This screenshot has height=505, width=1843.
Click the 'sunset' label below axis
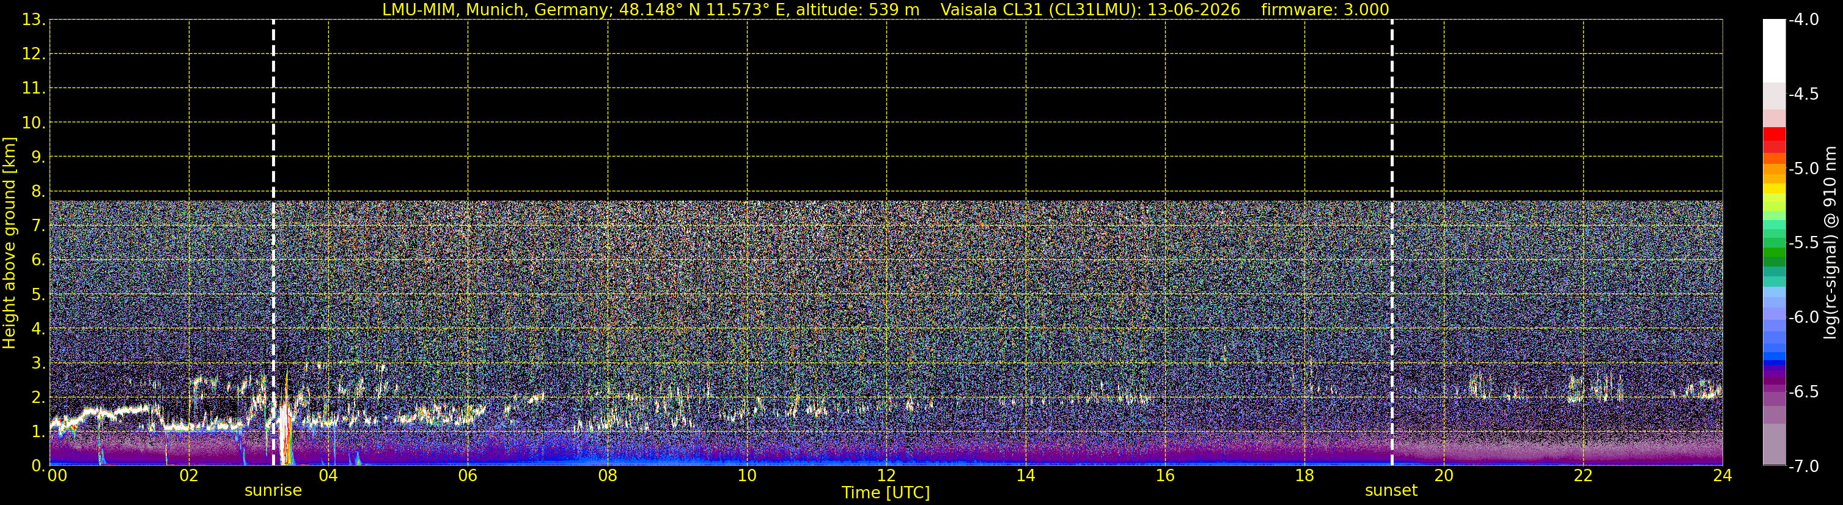[1391, 491]
